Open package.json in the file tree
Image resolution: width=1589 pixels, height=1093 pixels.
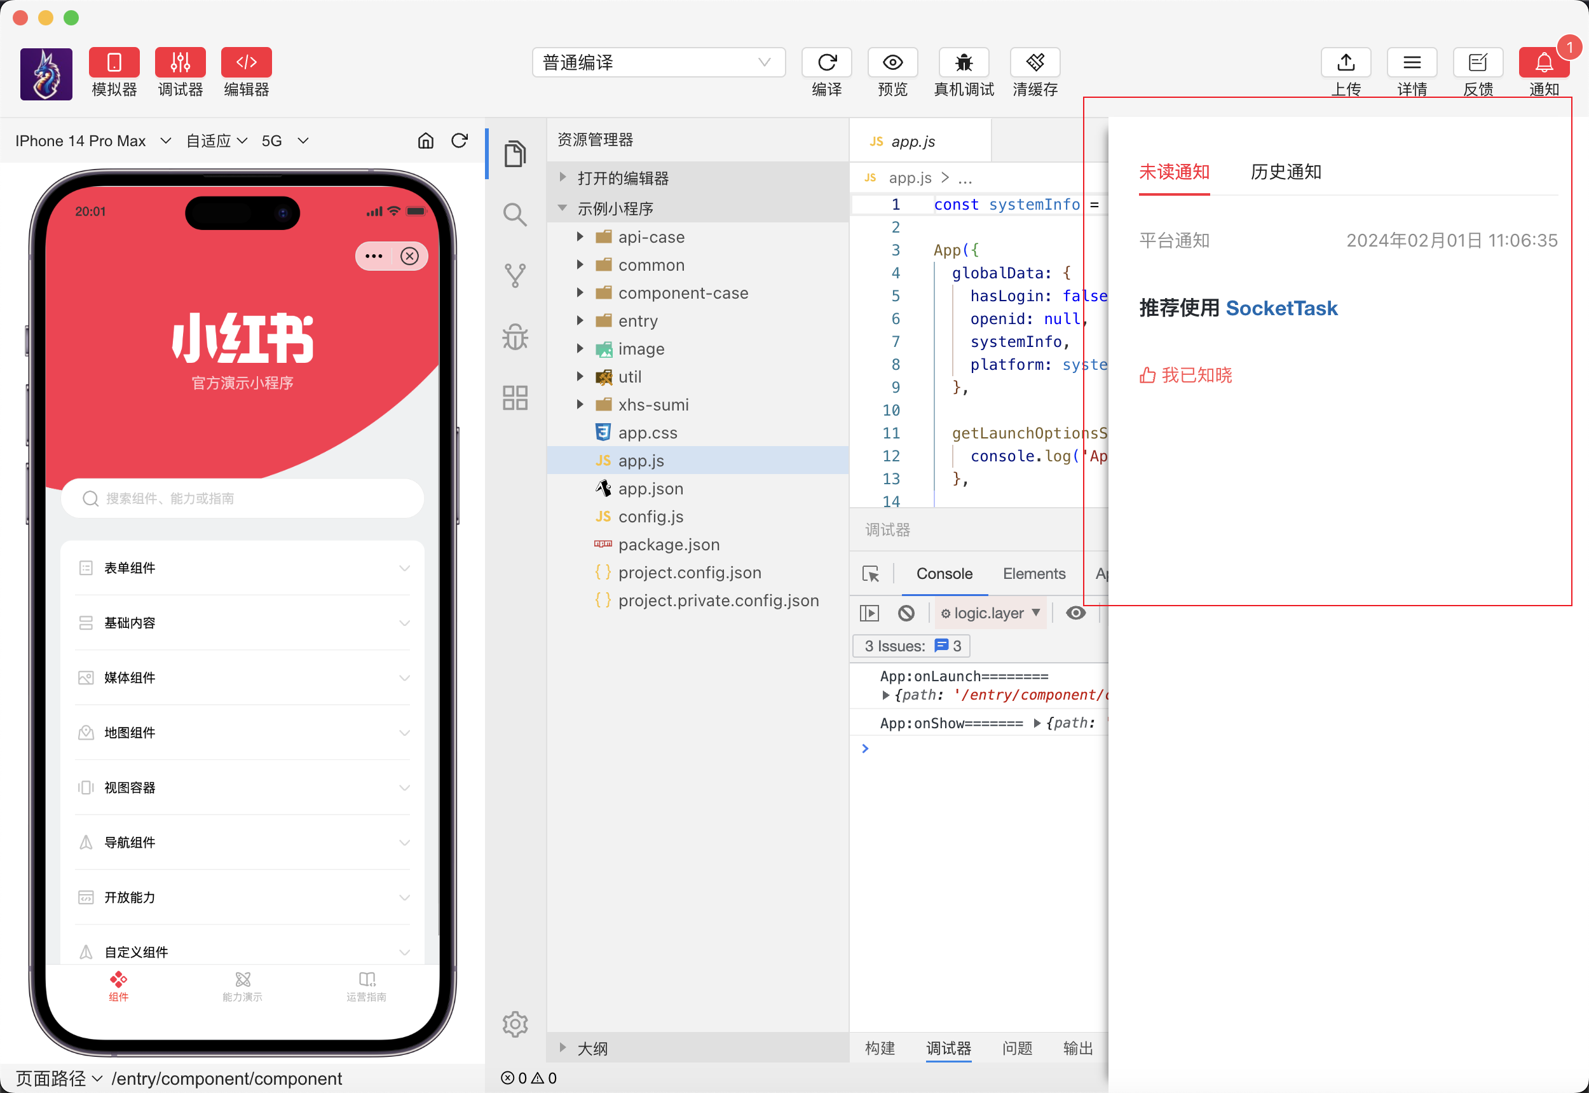(x=698, y=545)
